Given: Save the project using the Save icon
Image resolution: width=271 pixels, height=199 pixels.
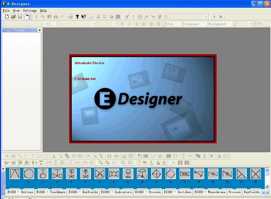Looking at the screenshot, I should point(20,17).
